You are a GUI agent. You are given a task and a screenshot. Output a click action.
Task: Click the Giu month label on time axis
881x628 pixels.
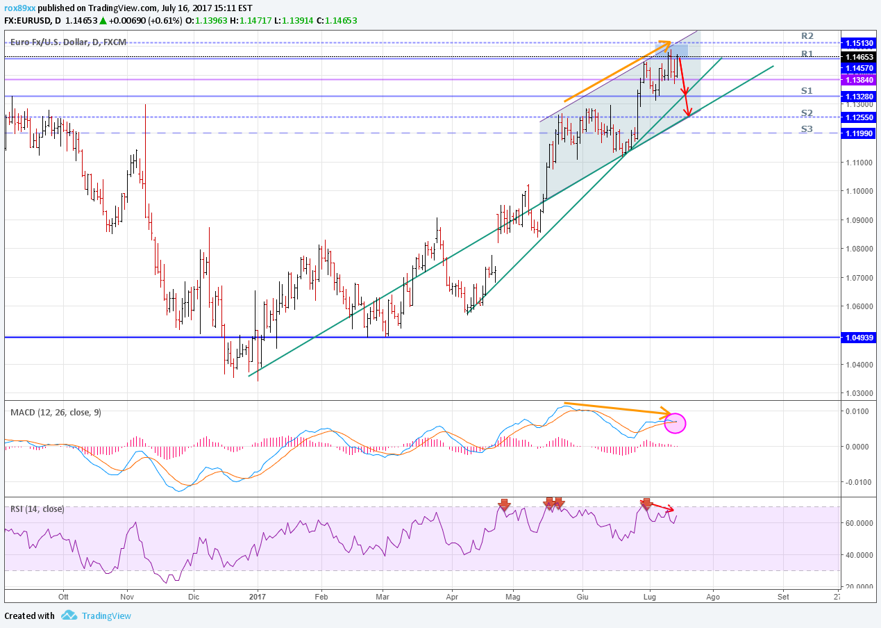[x=582, y=596]
